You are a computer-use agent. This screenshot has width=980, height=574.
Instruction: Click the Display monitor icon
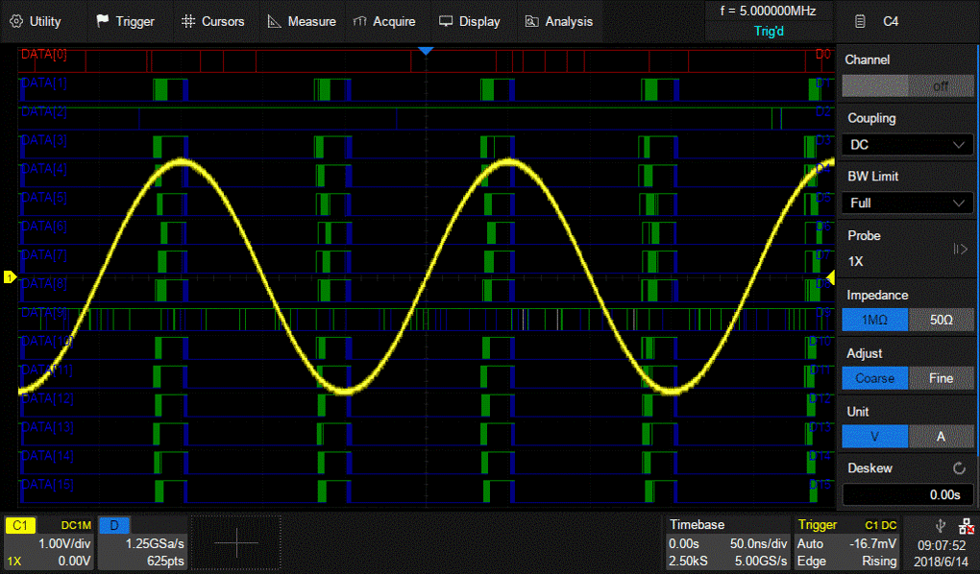tap(446, 21)
